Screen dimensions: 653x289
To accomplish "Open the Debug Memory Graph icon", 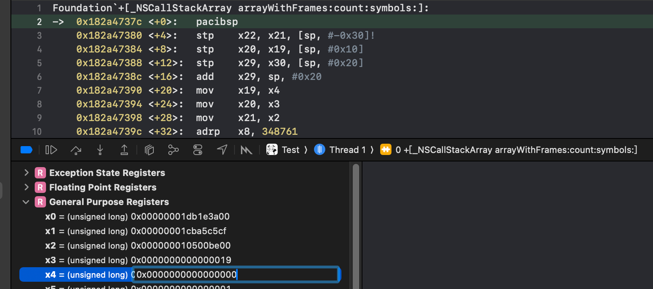I will click(x=174, y=150).
